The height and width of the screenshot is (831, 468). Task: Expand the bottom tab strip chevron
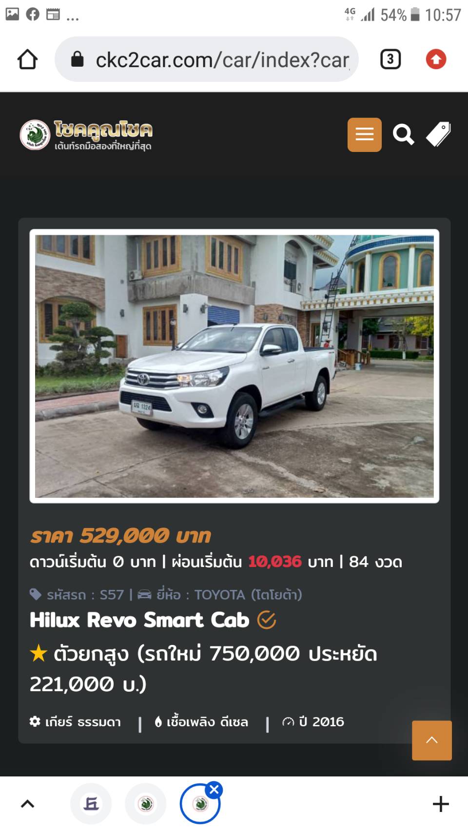click(27, 804)
